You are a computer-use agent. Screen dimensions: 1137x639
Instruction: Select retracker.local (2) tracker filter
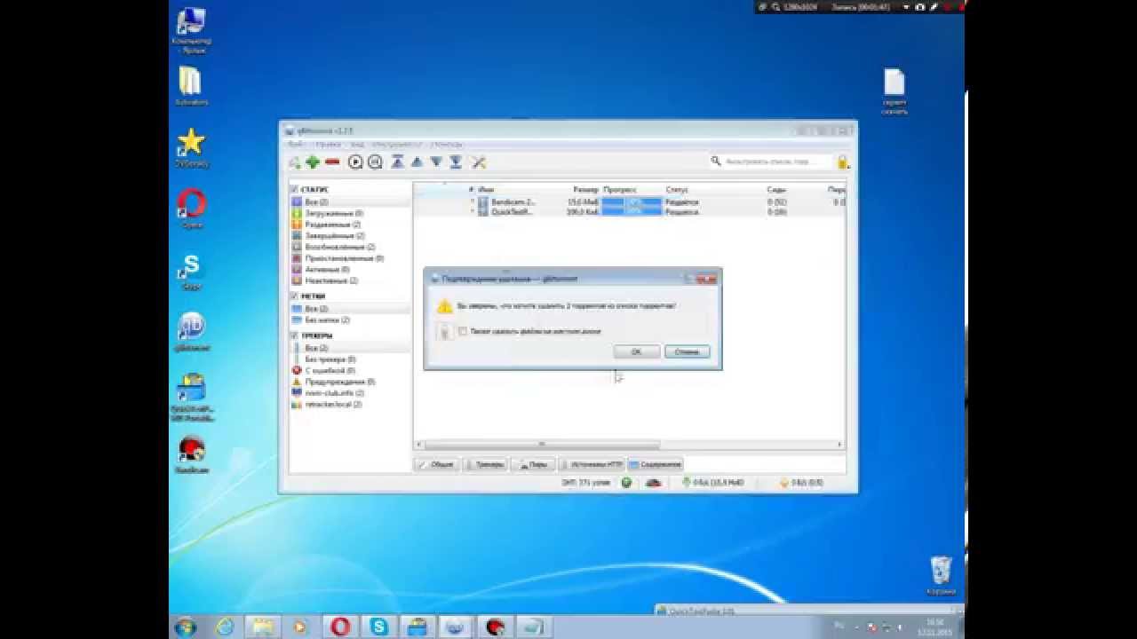(x=333, y=404)
